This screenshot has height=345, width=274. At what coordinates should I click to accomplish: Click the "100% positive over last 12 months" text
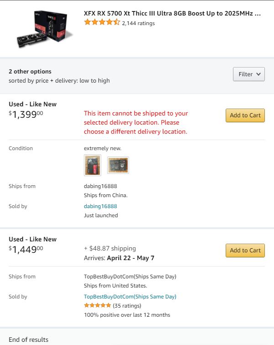127,315
